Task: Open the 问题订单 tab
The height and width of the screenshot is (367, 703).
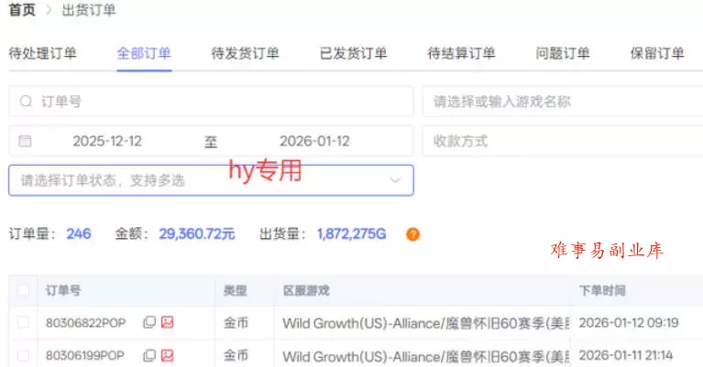Action: pos(563,53)
